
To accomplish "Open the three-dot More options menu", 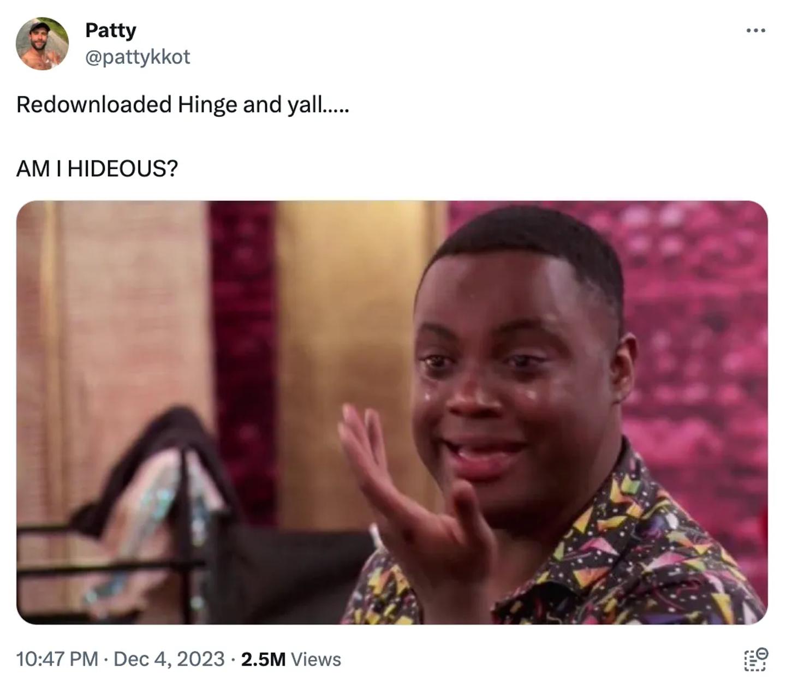I will click(755, 31).
